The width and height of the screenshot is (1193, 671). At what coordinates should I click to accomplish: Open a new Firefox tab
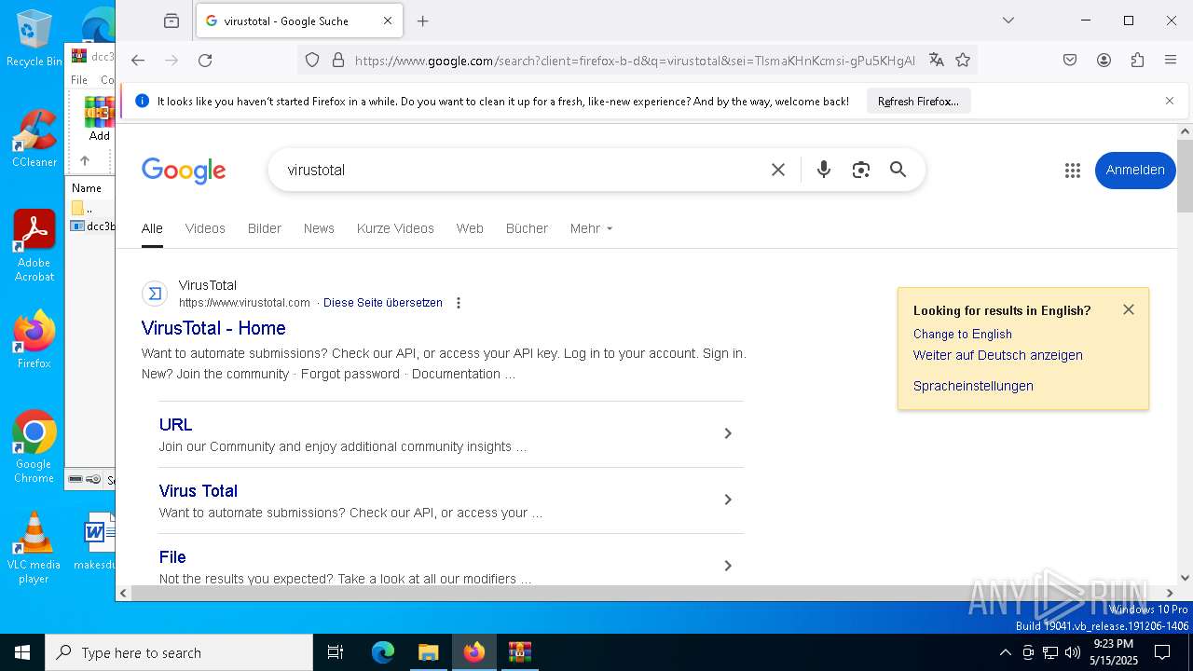tap(423, 21)
